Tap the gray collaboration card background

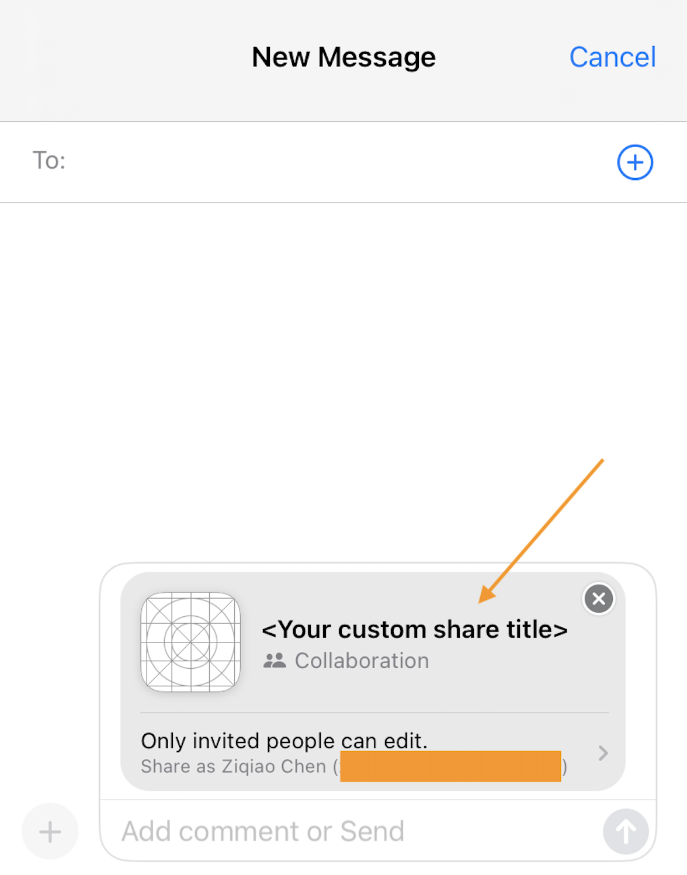pos(373,682)
